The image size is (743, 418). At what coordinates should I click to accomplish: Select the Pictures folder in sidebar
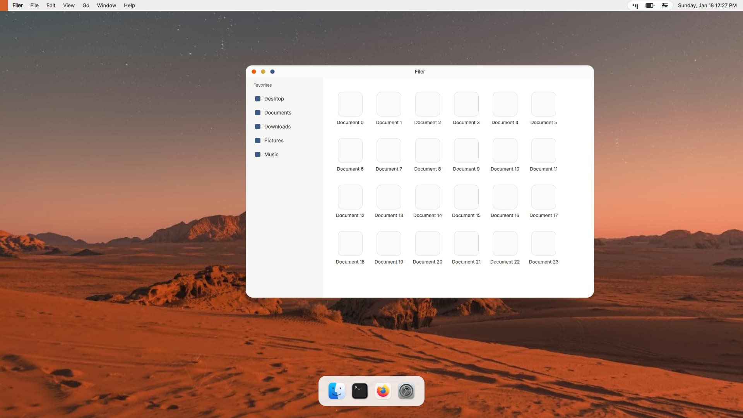274,140
